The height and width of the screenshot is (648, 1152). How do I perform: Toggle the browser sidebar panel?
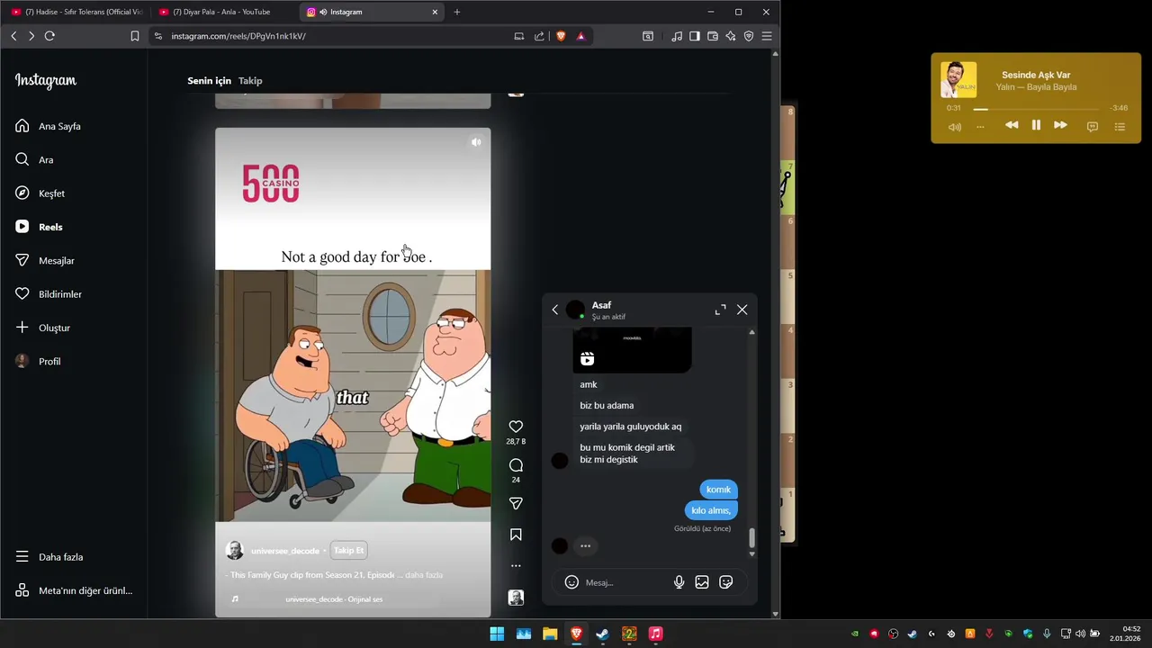pyautogui.click(x=695, y=36)
